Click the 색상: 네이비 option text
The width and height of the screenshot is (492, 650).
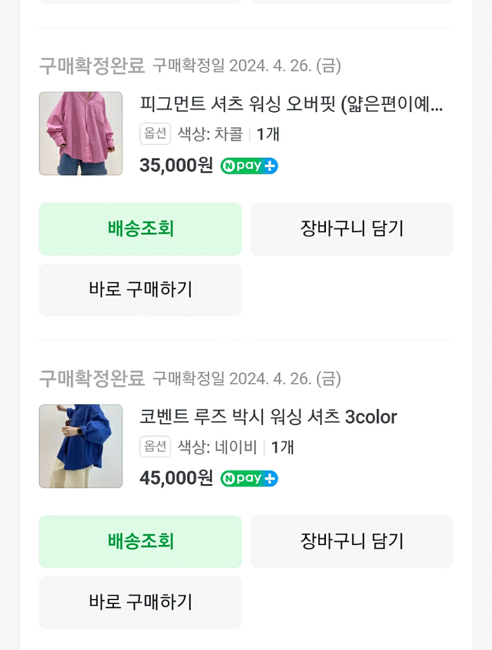[217, 447]
